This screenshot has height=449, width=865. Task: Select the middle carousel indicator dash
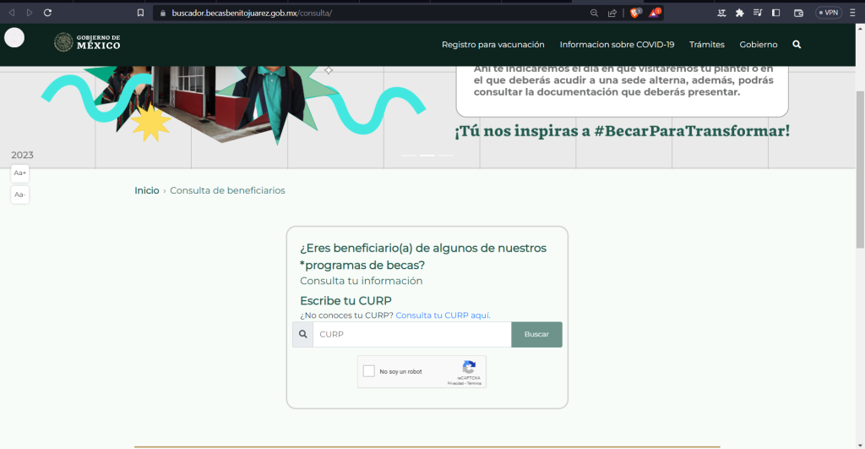click(427, 156)
